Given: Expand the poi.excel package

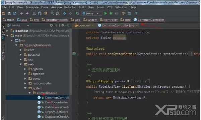Looking at the screenshot, I should tap(21, 55).
